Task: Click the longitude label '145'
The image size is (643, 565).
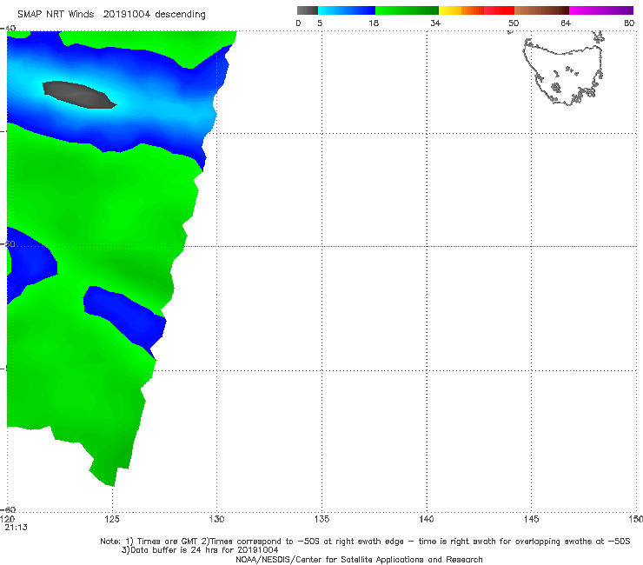Action: coord(532,520)
